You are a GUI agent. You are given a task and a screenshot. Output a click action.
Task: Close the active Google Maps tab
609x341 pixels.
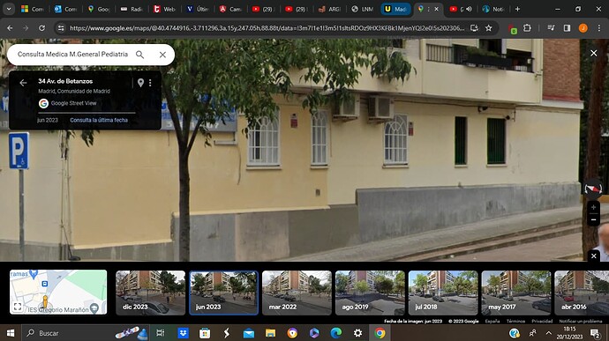coord(436,9)
